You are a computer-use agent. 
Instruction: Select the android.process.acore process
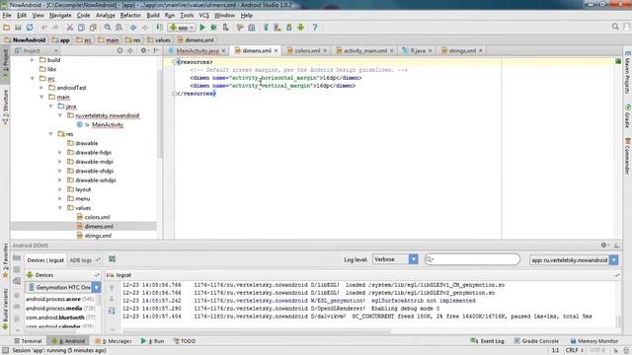tap(59, 299)
